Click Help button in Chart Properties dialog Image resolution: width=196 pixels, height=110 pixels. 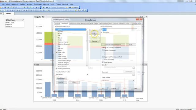point(136,88)
